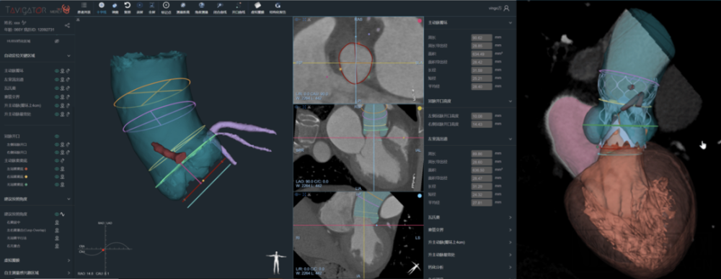The image size is (721, 279).
Task: Toggle visibility eye of 主动脉瓣环 row
Action: click(x=56, y=70)
